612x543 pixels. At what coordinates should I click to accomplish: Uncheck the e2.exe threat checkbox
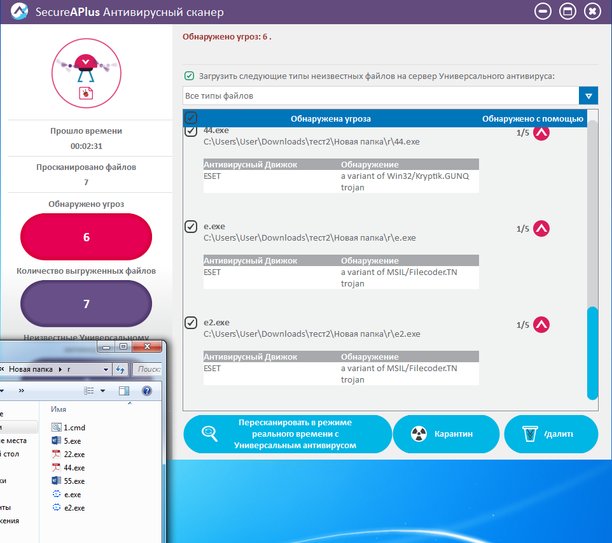tap(191, 323)
